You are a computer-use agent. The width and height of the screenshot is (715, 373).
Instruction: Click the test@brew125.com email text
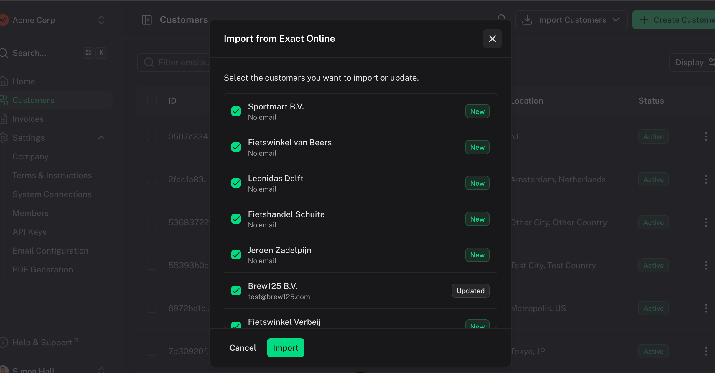279,297
